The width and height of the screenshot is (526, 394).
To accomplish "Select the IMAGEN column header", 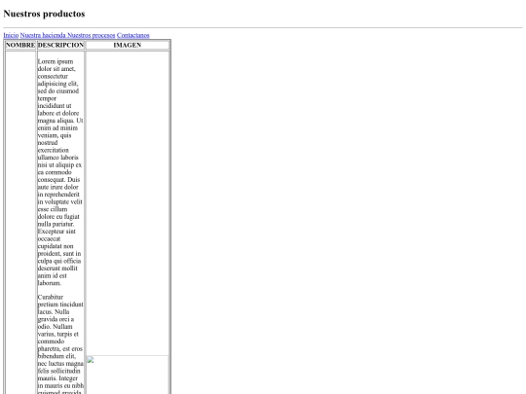I will (x=128, y=45).
